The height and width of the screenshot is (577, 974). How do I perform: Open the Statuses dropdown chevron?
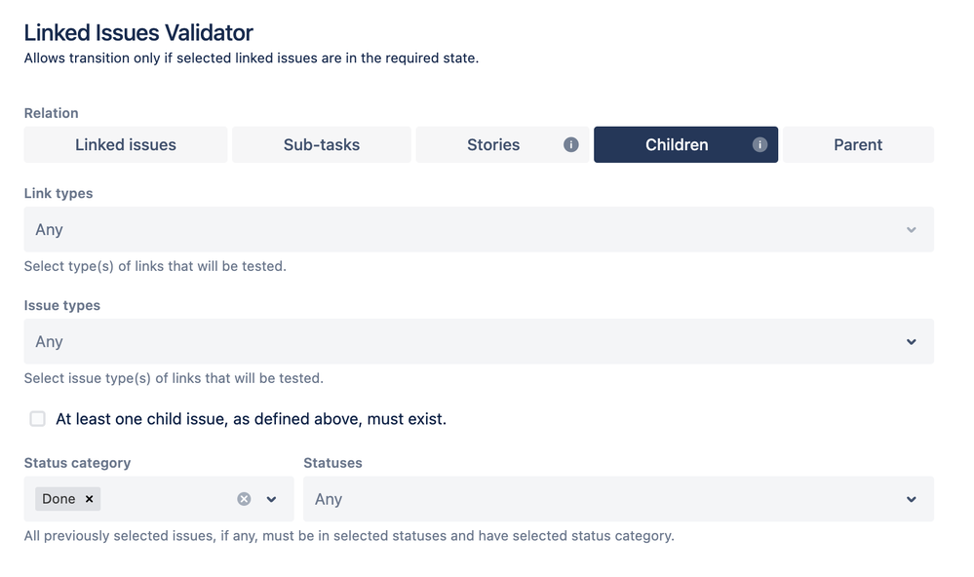pyautogui.click(x=911, y=499)
